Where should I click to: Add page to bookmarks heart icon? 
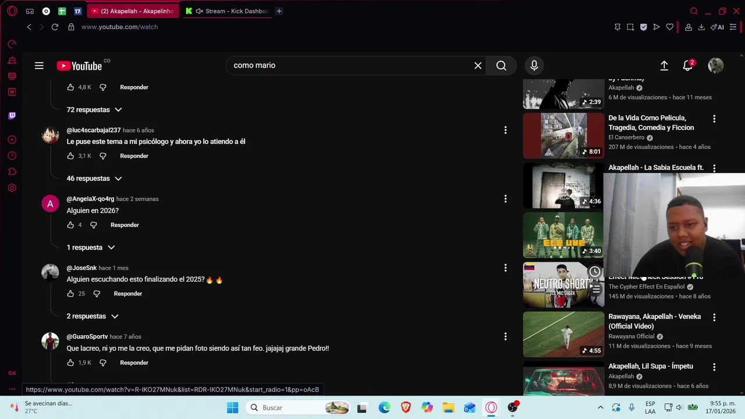(669, 27)
